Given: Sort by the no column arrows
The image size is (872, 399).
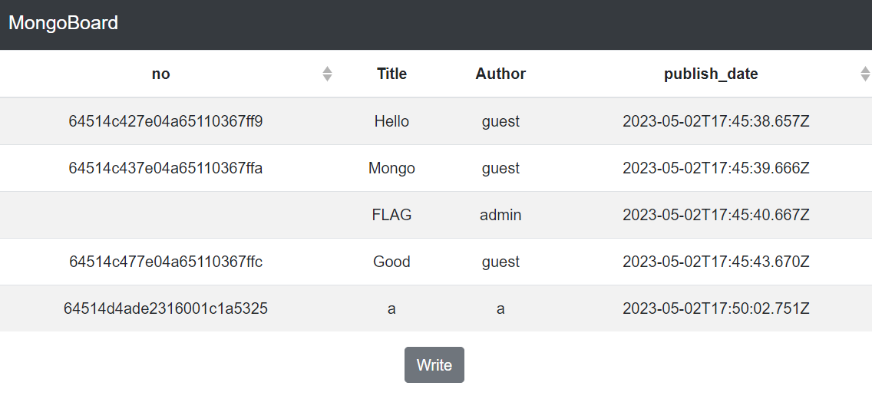Looking at the screenshot, I should (327, 74).
